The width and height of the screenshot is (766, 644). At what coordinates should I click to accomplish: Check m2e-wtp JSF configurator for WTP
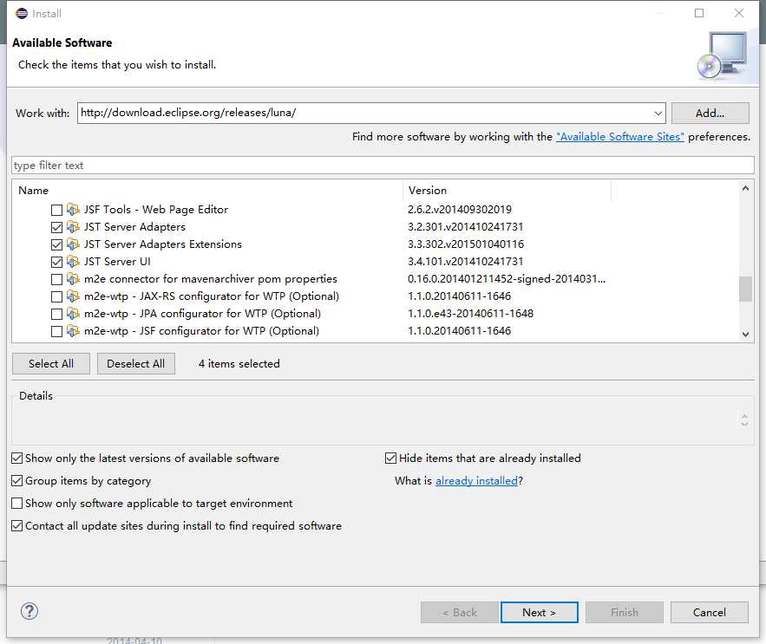pos(56,331)
